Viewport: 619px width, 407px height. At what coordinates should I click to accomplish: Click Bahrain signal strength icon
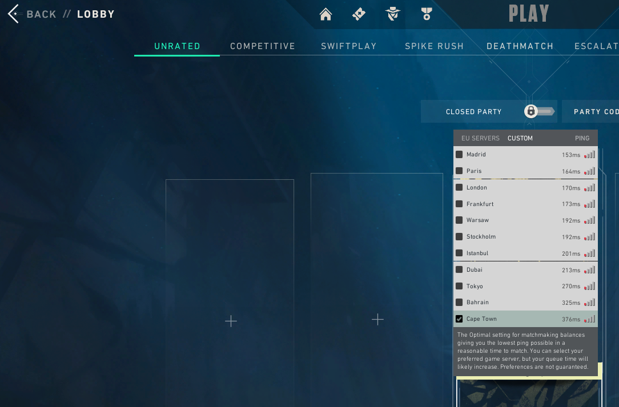pyautogui.click(x=589, y=303)
